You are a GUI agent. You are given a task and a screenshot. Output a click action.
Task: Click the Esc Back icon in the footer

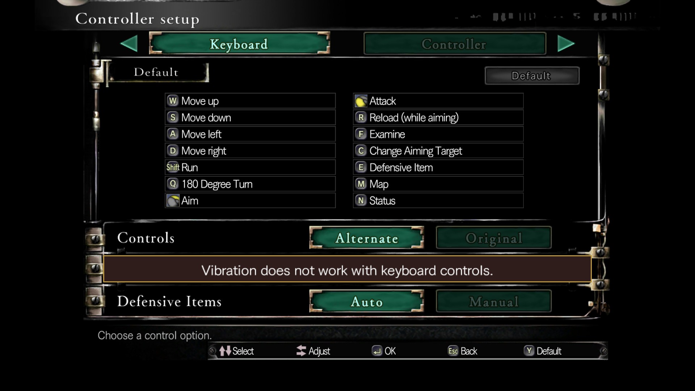(x=453, y=351)
